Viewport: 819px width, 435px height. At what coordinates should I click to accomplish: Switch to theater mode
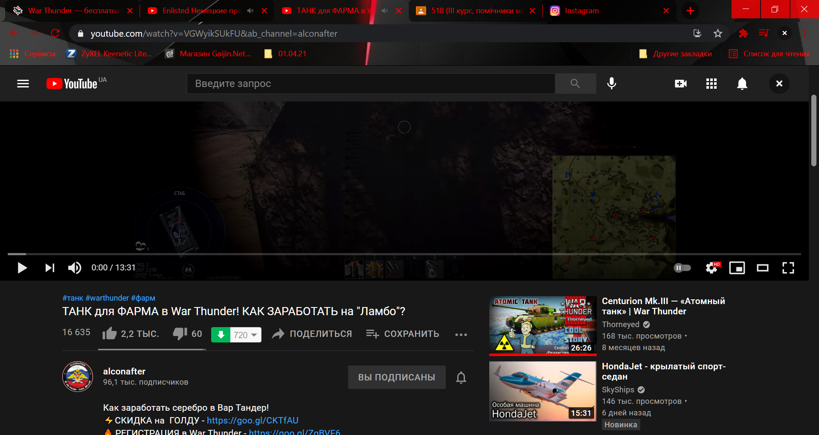(x=763, y=268)
